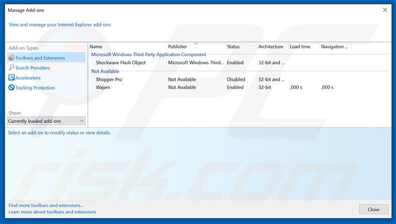Click the Navigation column header
This screenshot has height=224, width=396.
[x=334, y=47]
